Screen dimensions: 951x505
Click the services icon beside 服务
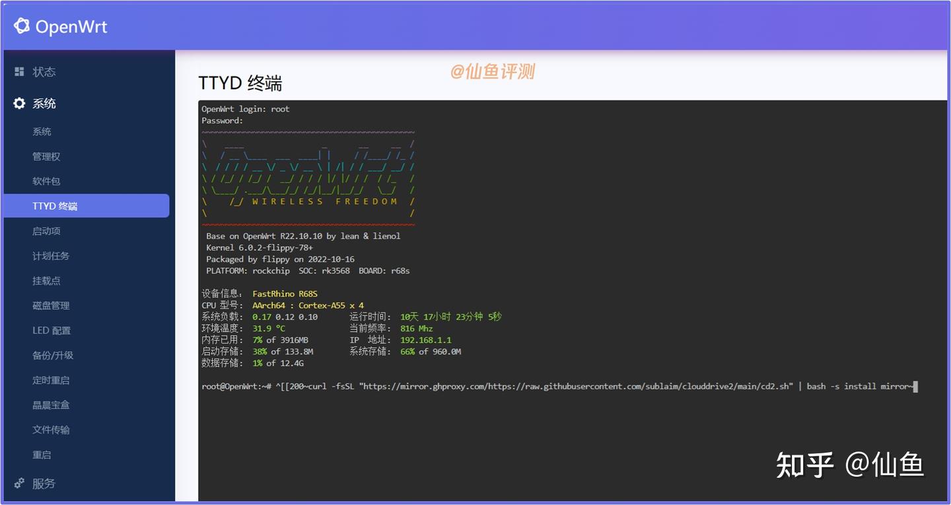coord(19,483)
